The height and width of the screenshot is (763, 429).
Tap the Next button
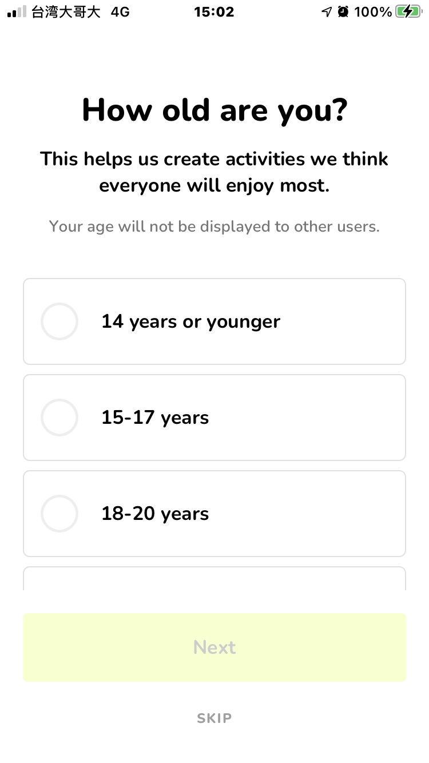coord(214,647)
